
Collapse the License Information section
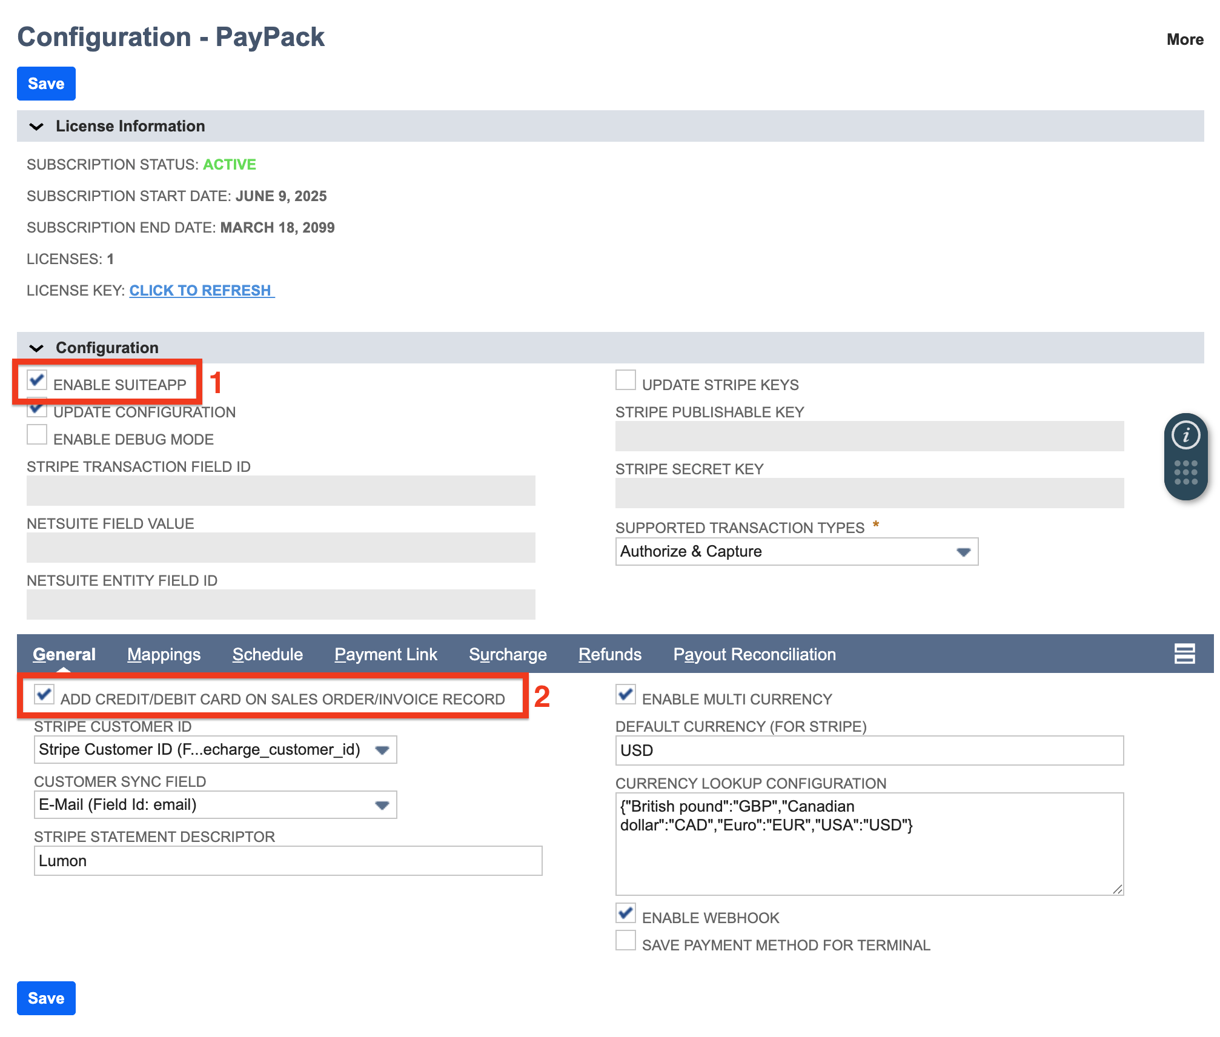[36, 127]
